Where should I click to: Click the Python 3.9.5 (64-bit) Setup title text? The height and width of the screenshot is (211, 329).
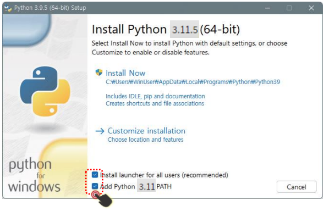point(50,8)
